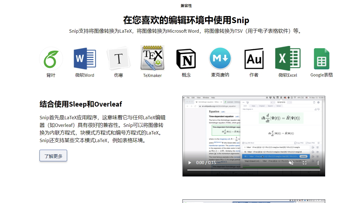Click the Copy MS Word button

[248, 143]
